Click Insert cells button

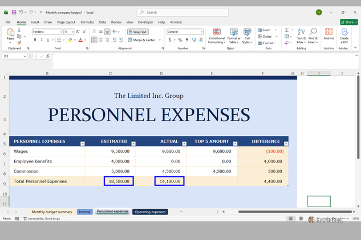(264, 30)
